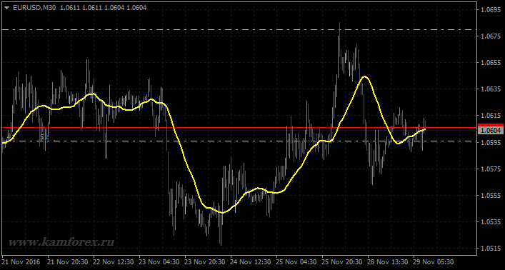Click the 1.0655 price axis label
Image resolution: width=505 pixels, height=270 pixels.
pos(491,63)
